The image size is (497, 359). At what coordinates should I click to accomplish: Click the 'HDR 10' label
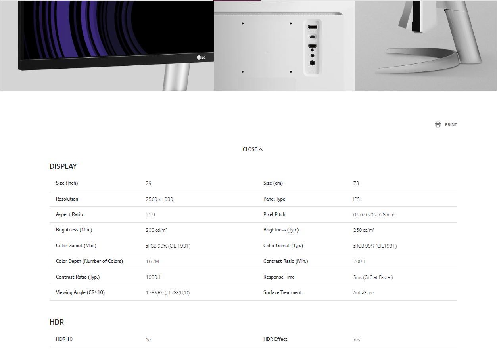pos(64,339)
